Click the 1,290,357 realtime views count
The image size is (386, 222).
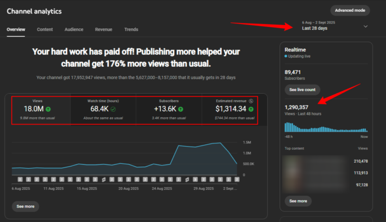[296, 108]
